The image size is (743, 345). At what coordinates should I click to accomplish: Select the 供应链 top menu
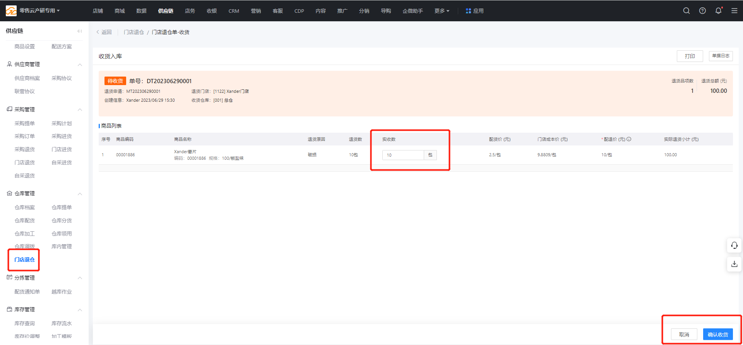click(x=166, y=11)
